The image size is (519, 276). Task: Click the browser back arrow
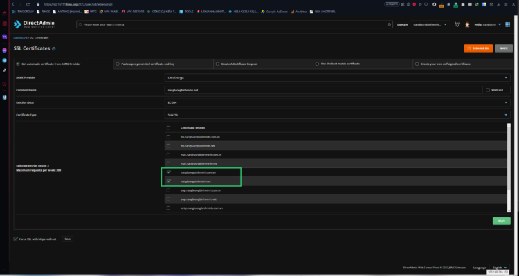(x=13, y=4)
